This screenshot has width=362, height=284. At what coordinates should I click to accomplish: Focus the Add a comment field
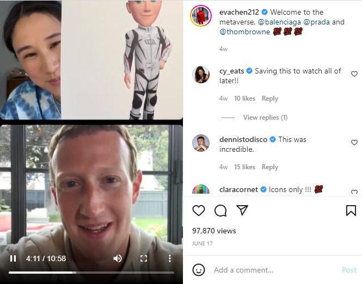(275, 270)
